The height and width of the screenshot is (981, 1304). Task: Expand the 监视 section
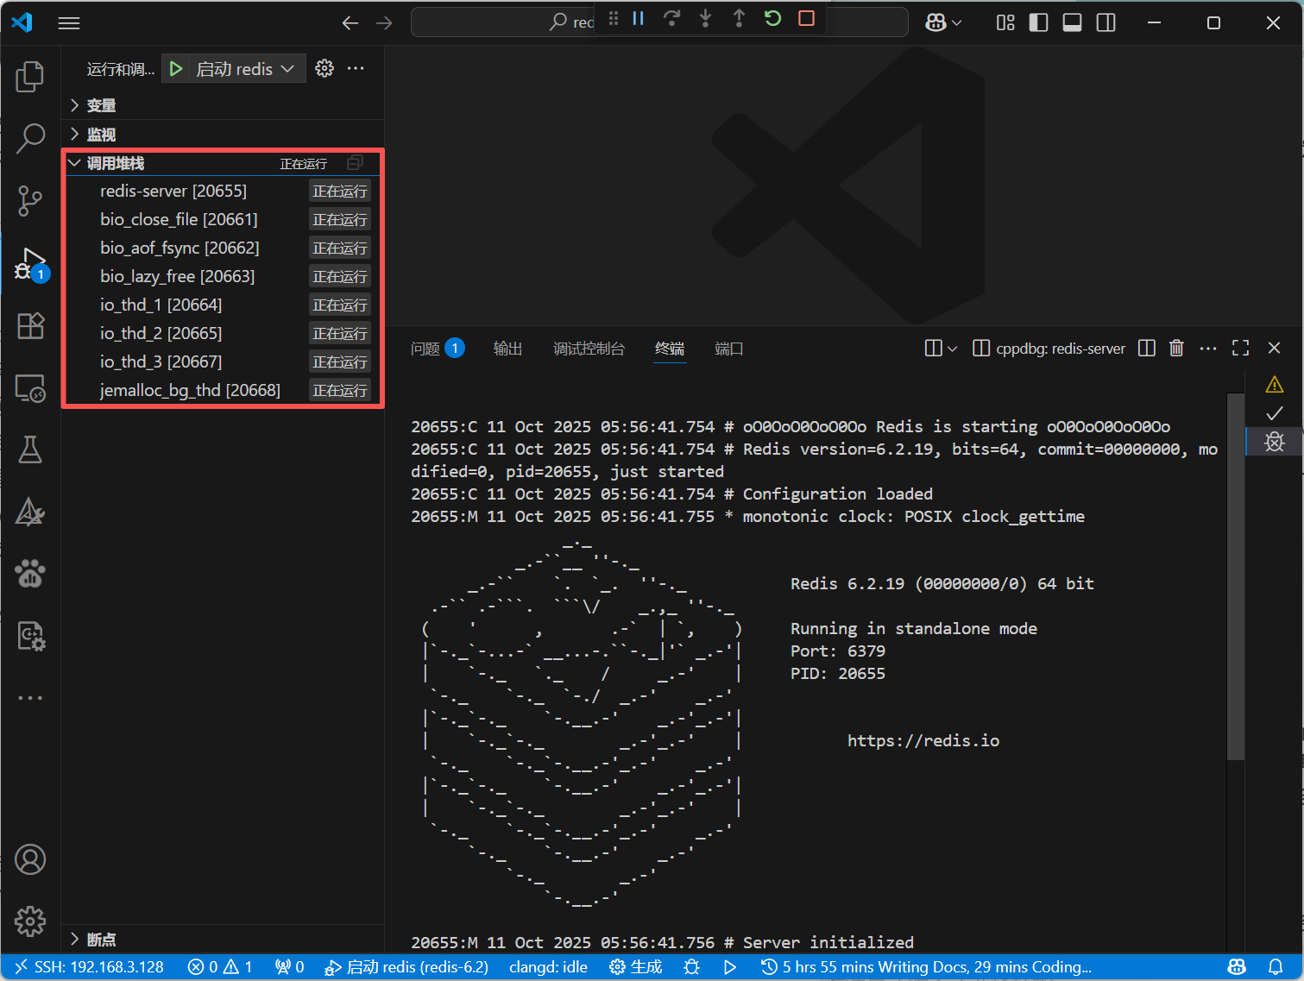pyautogui.click(x=223, y=135)
